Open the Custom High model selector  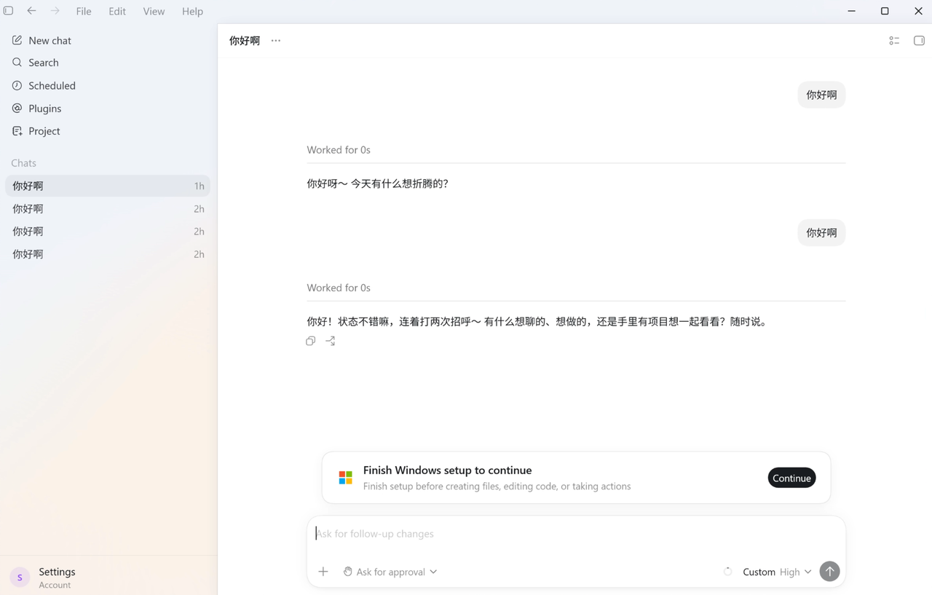(777, 572)
